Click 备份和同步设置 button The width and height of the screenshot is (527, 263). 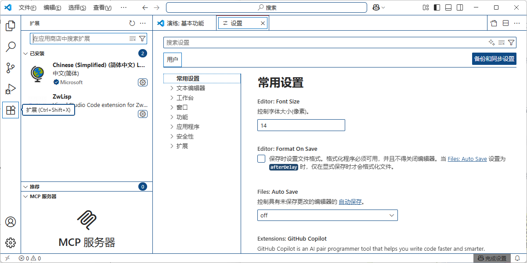(494, 59)
